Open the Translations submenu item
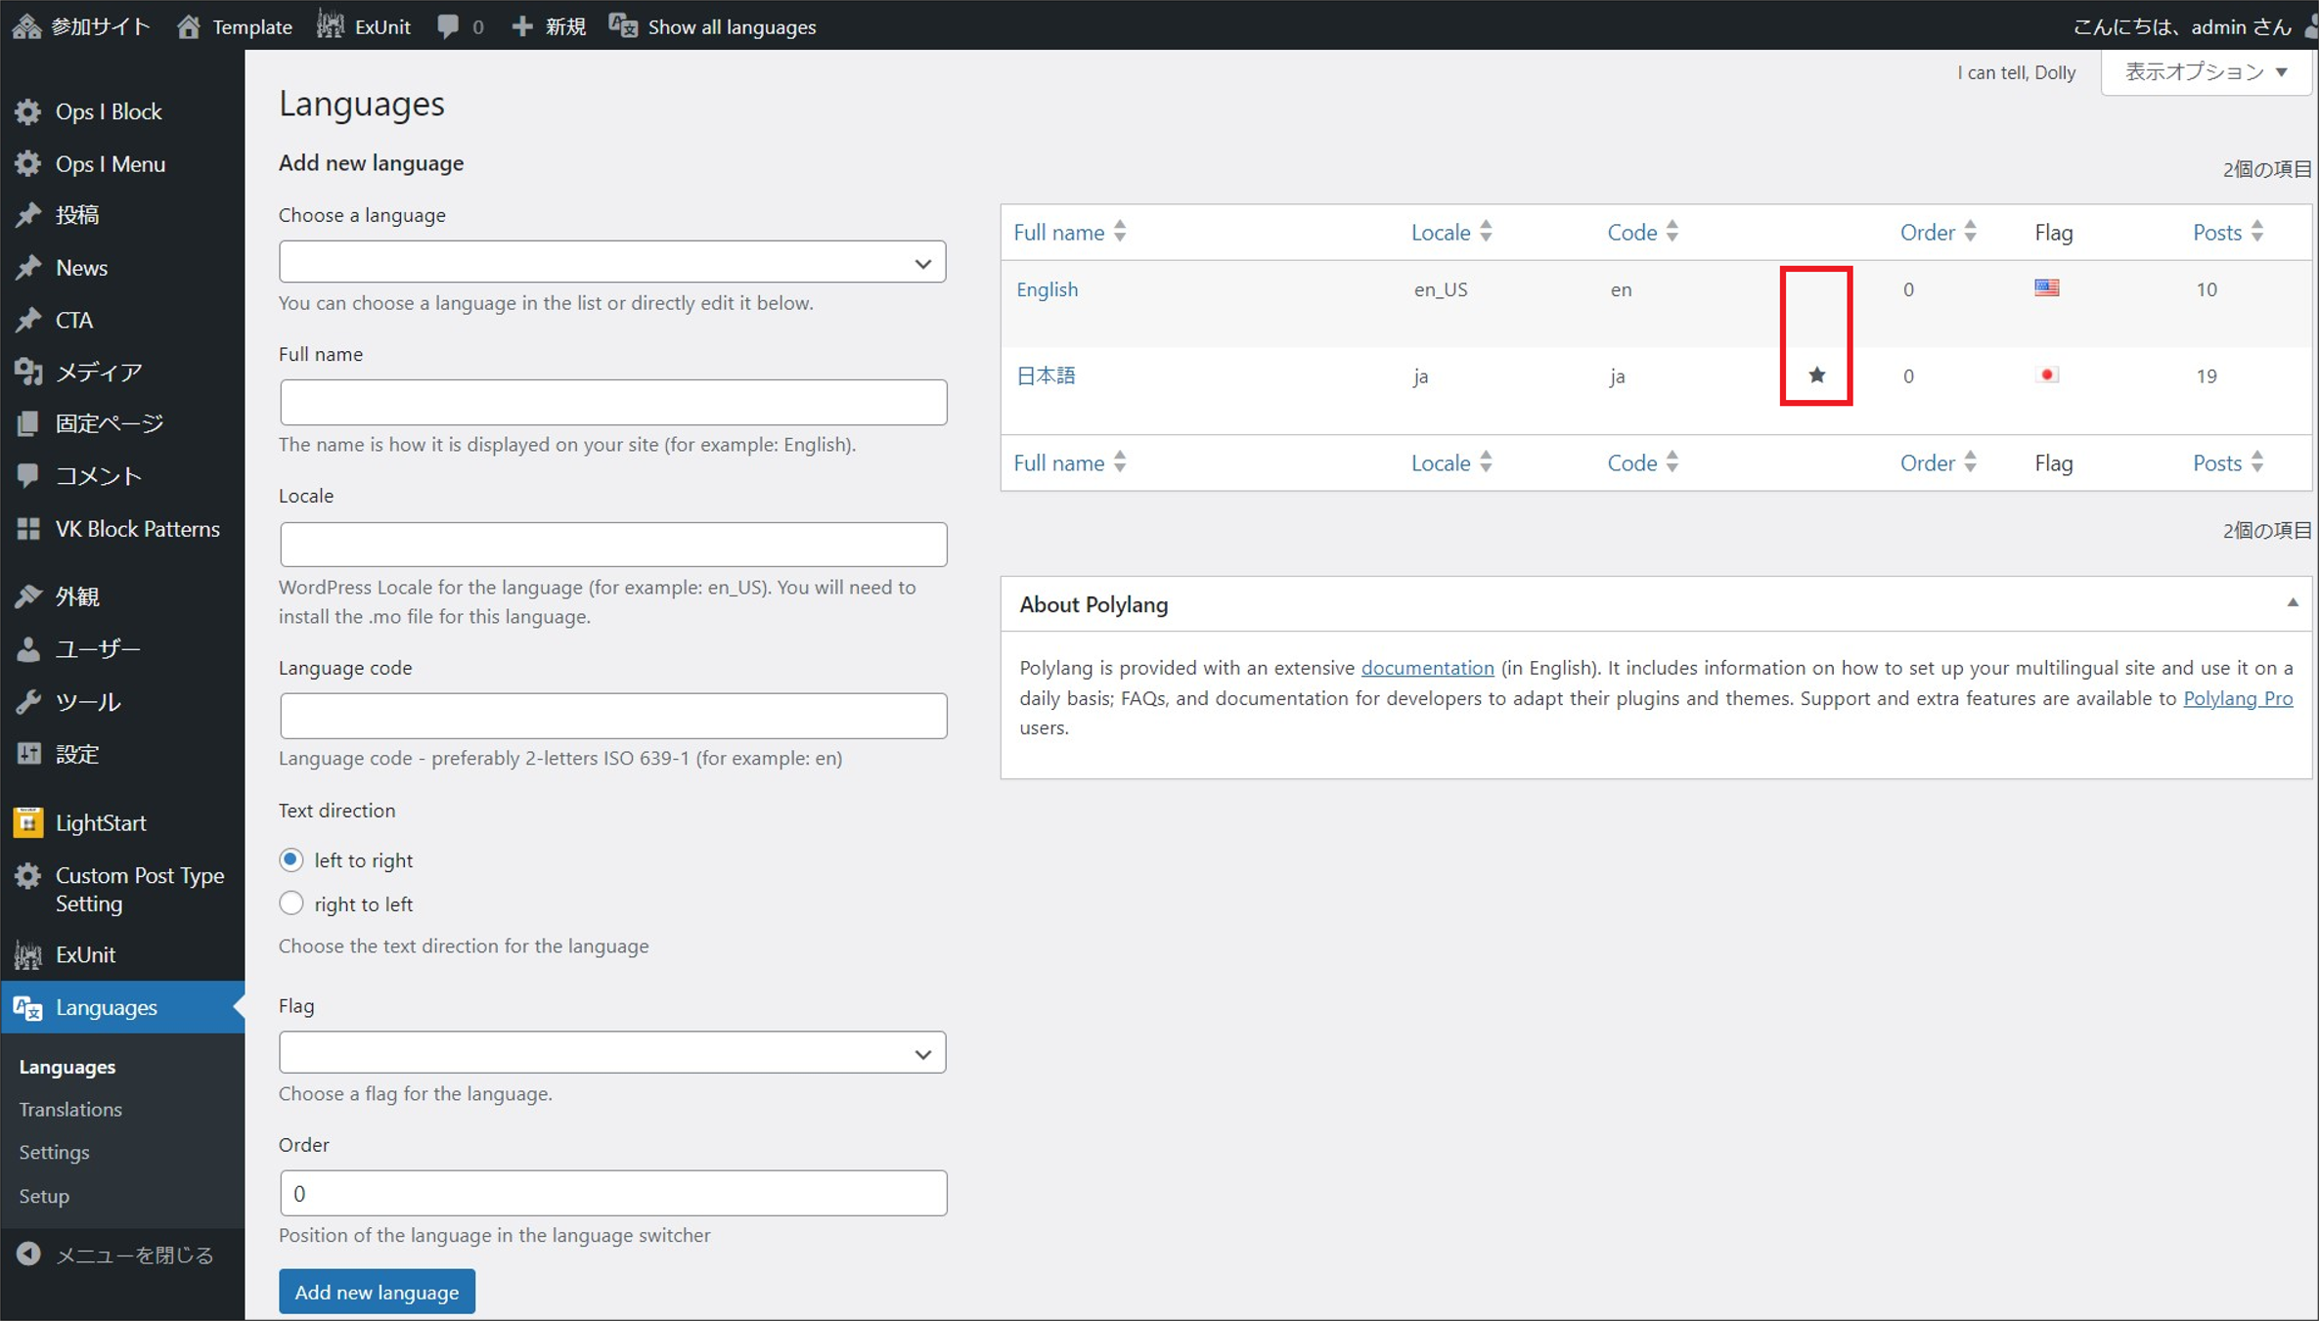The height and width of the screenshot is (1321, 2319). [x=70, y=1109]
